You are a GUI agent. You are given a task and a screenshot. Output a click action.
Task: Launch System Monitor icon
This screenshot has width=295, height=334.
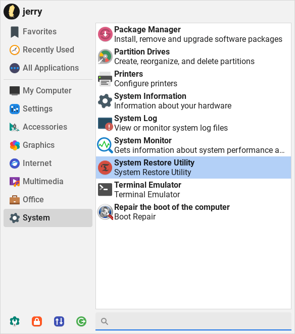105,145
